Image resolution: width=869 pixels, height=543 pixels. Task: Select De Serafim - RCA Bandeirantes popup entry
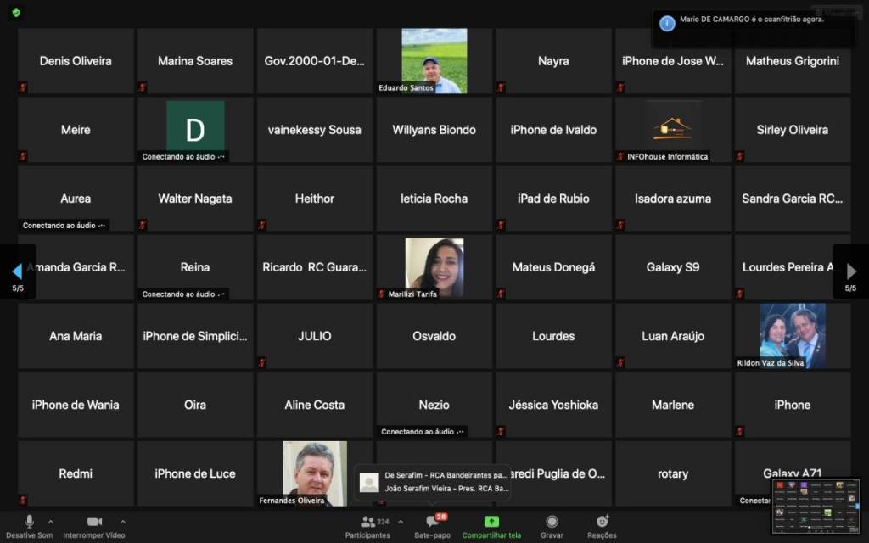click(446, 475)
